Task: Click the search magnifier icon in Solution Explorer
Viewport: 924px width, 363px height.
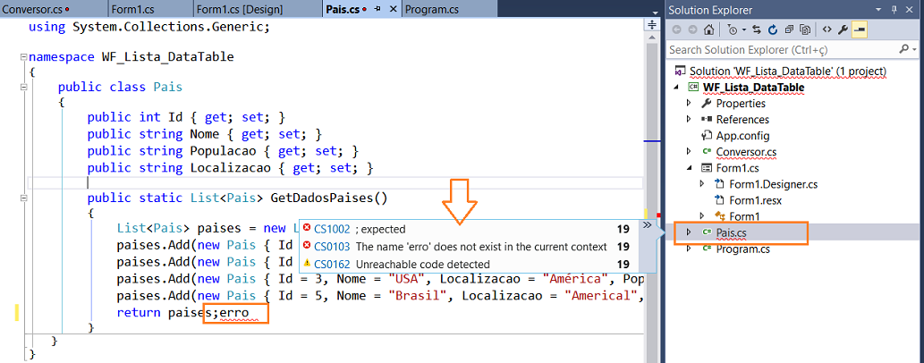Action: coord(904,49)
